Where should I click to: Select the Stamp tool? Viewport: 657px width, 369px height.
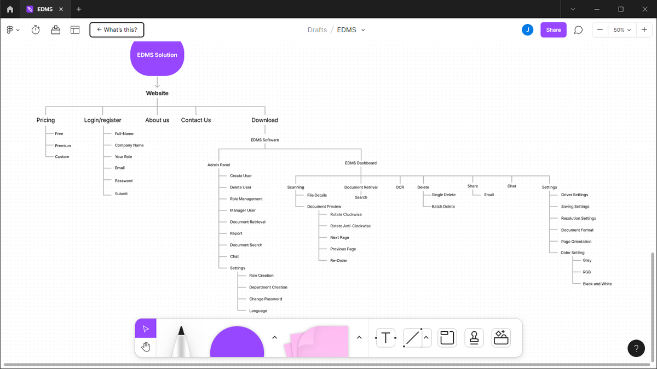[x=474, y=338]
